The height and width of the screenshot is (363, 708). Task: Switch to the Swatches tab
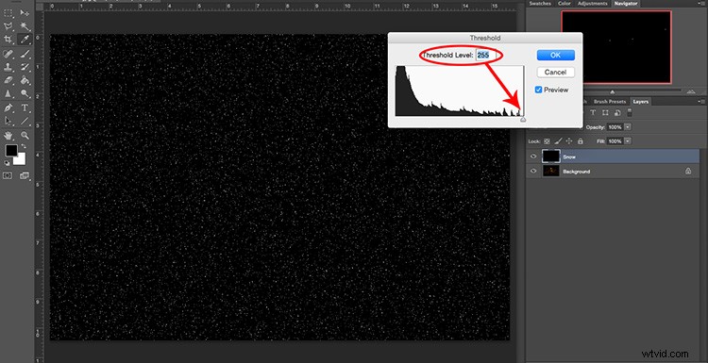(x=541, y=4)
